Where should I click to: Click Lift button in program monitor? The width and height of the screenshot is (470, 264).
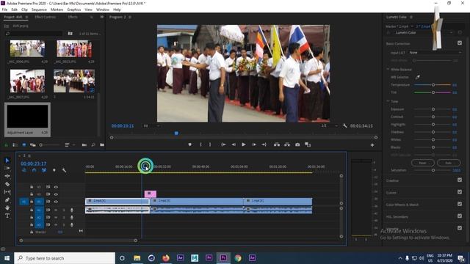277,144
